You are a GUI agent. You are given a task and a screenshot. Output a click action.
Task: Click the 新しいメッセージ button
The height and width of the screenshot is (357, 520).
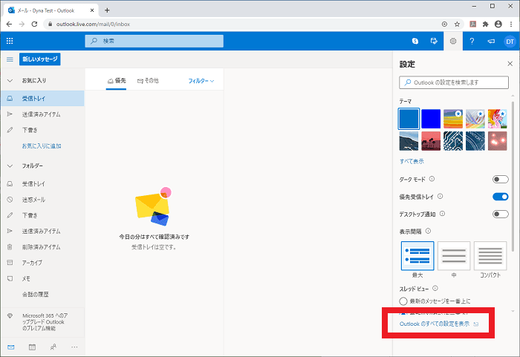tap(39, 59)
